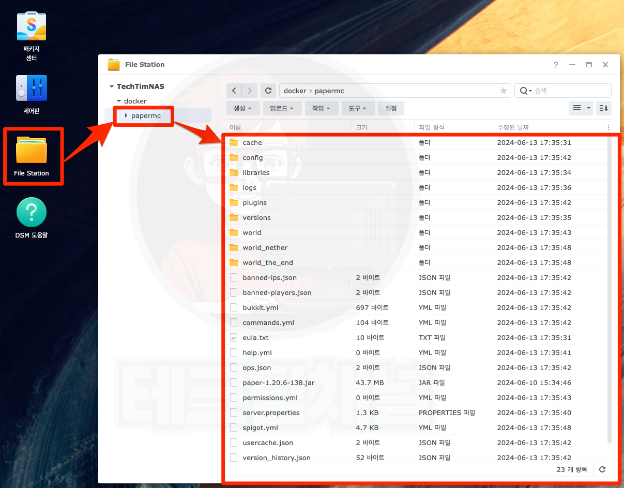
Task: Select the world_the_end folder name
Action: click(268, 262)
